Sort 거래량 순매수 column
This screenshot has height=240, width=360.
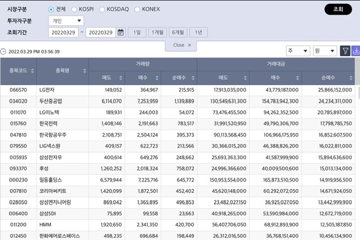coord(193,78)
